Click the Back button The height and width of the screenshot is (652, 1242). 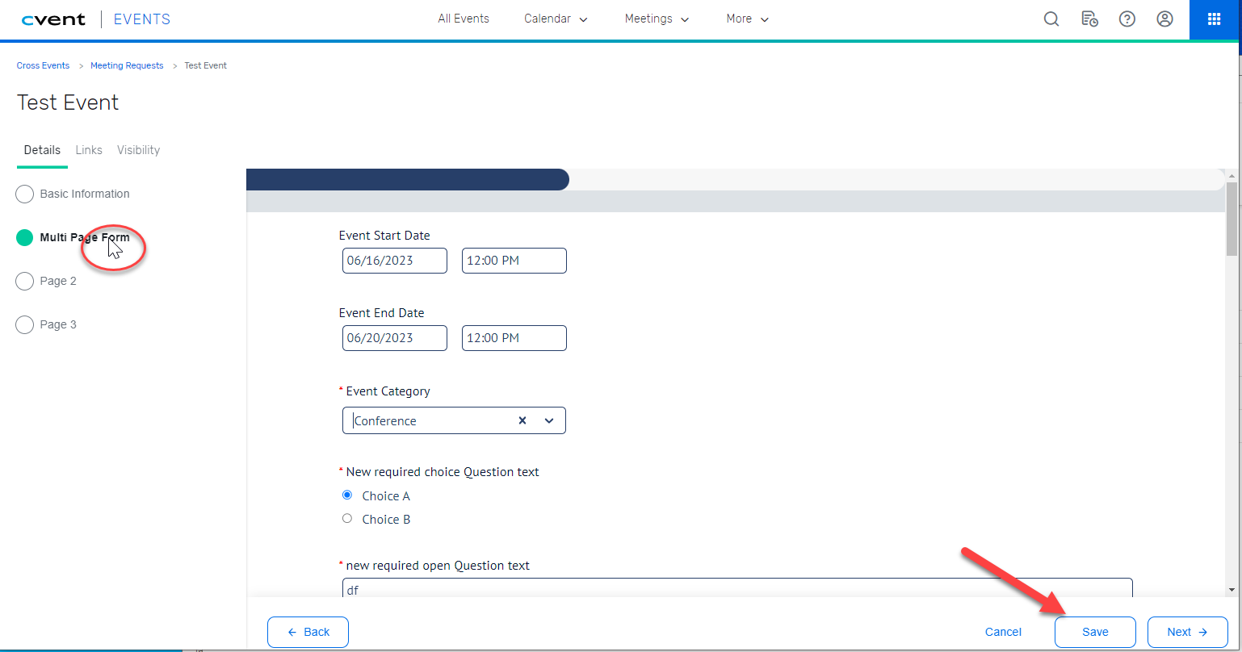point(308,632)
